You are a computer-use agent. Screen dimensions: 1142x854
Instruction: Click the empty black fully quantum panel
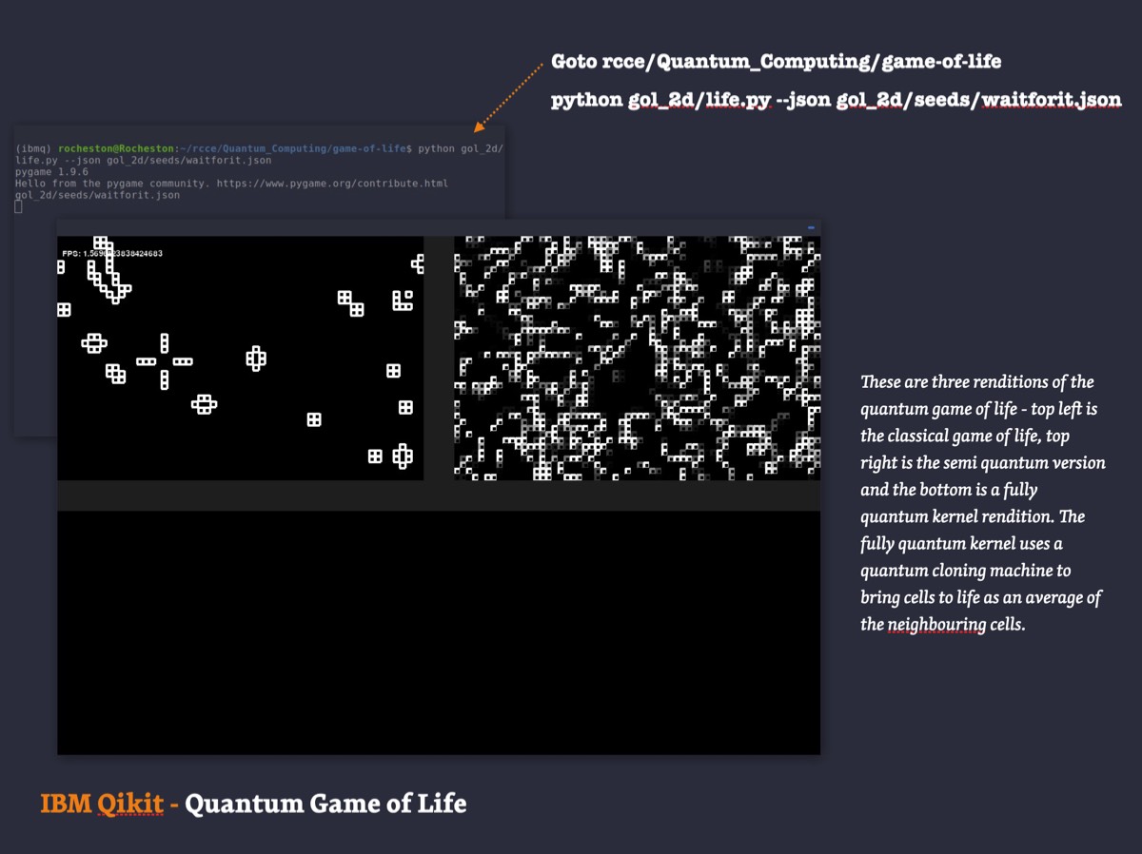[x=438, y=632]
